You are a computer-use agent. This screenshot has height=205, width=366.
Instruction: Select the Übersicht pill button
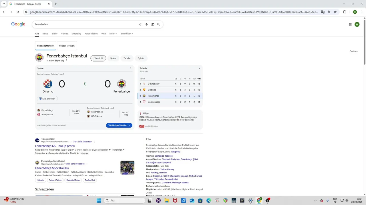pyautogui.click(x=98, y=58)
